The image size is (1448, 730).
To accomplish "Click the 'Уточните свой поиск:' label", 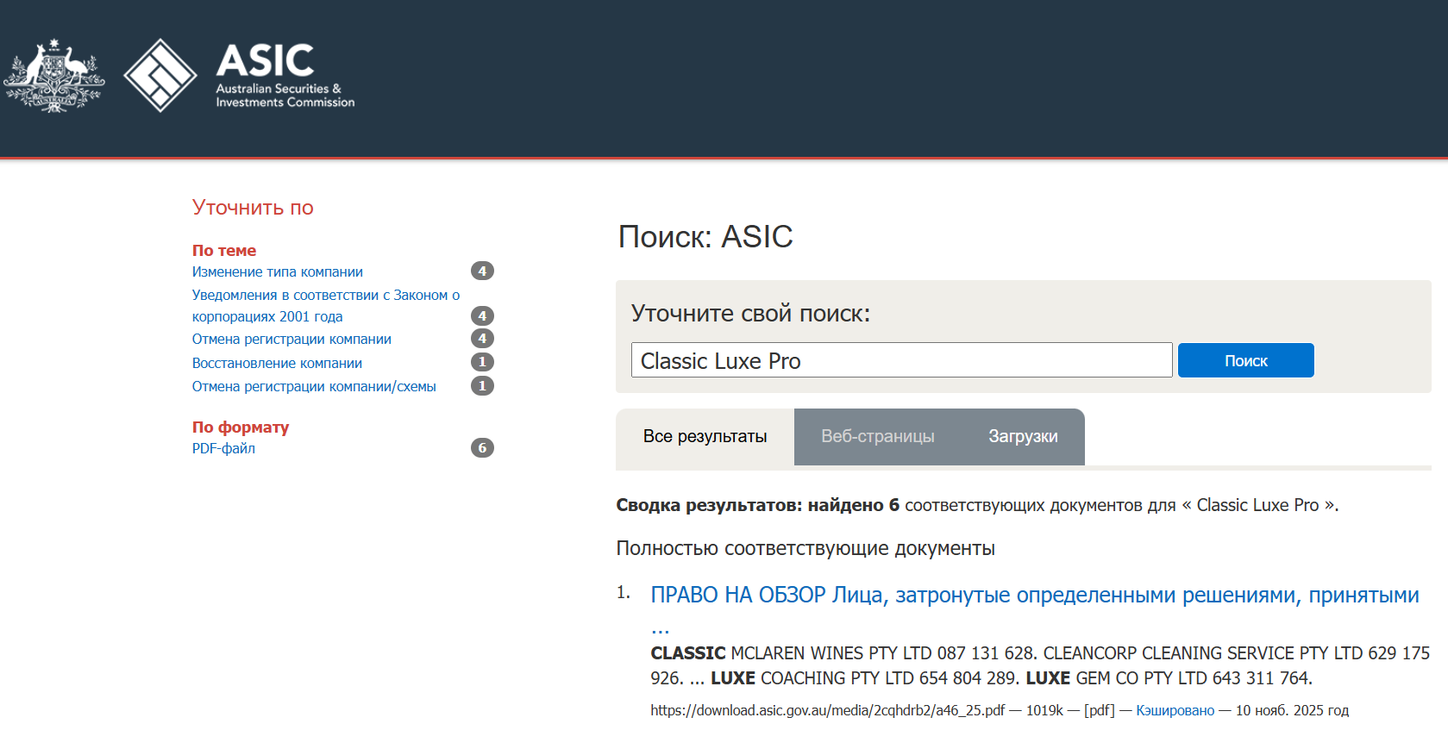I will tap(750, 313).
